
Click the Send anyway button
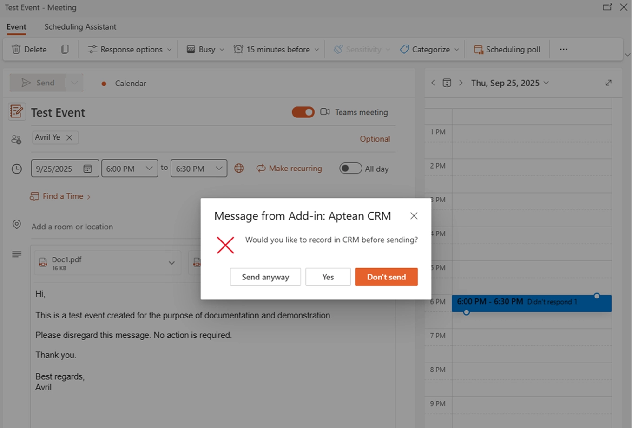(265, 277)
